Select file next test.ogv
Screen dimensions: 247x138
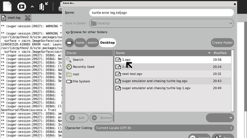pos(173,74)
